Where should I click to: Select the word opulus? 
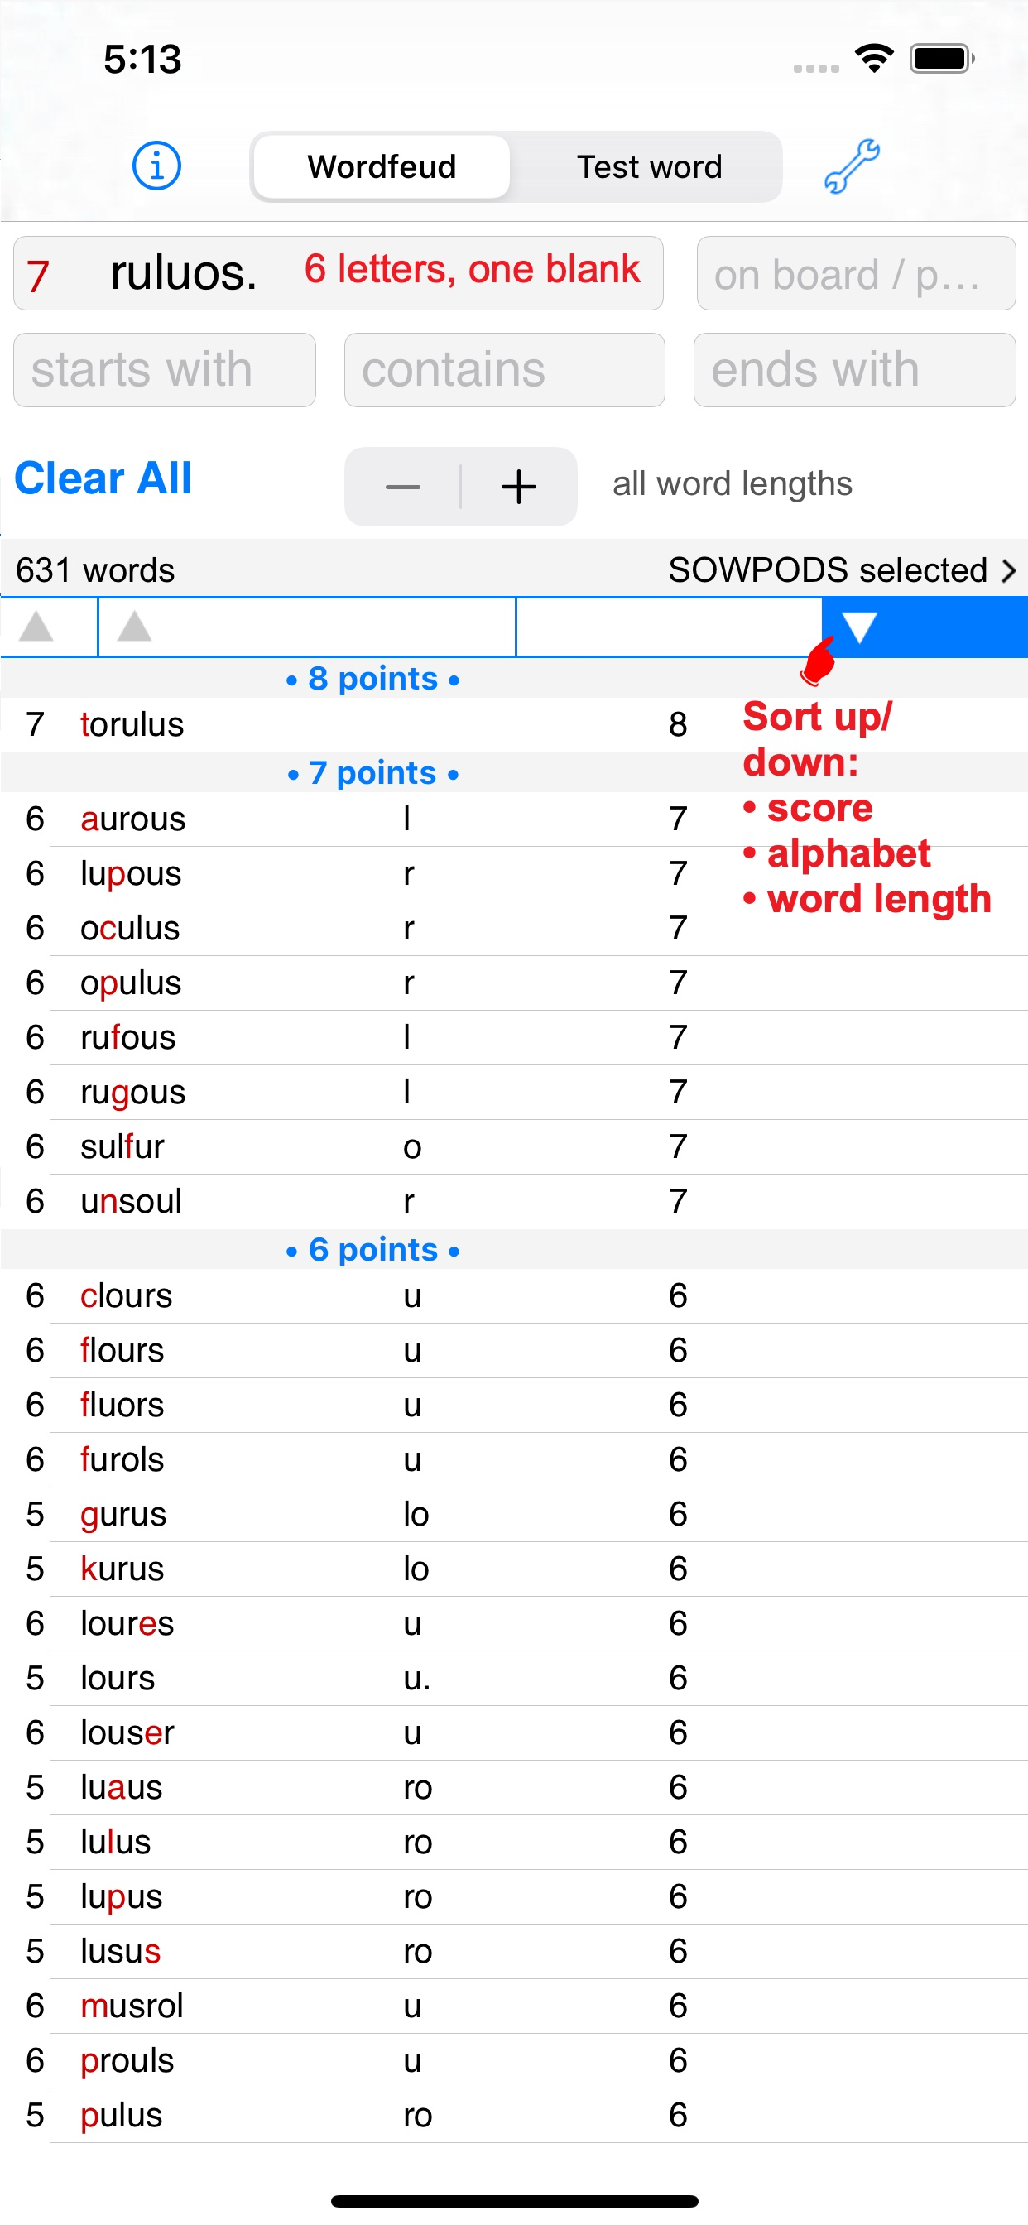tap(131, 983)
